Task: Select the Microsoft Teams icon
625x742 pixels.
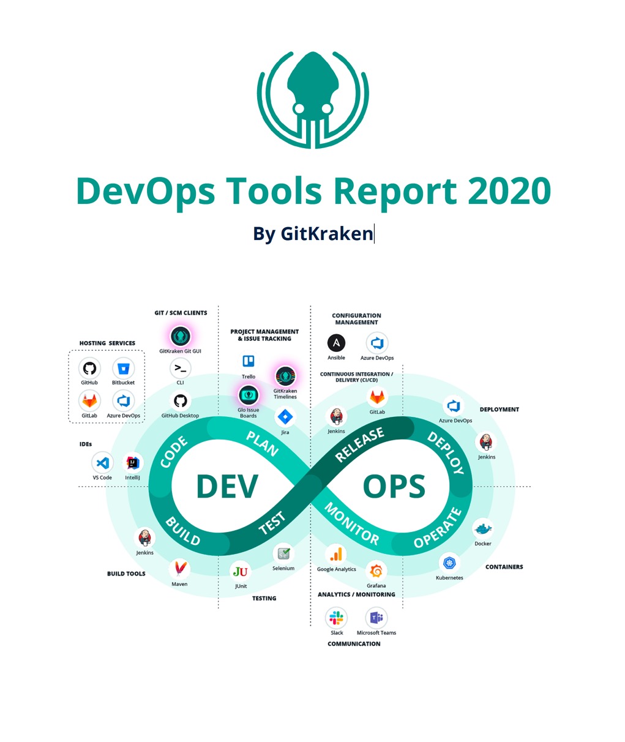Action: click(376, 618)
